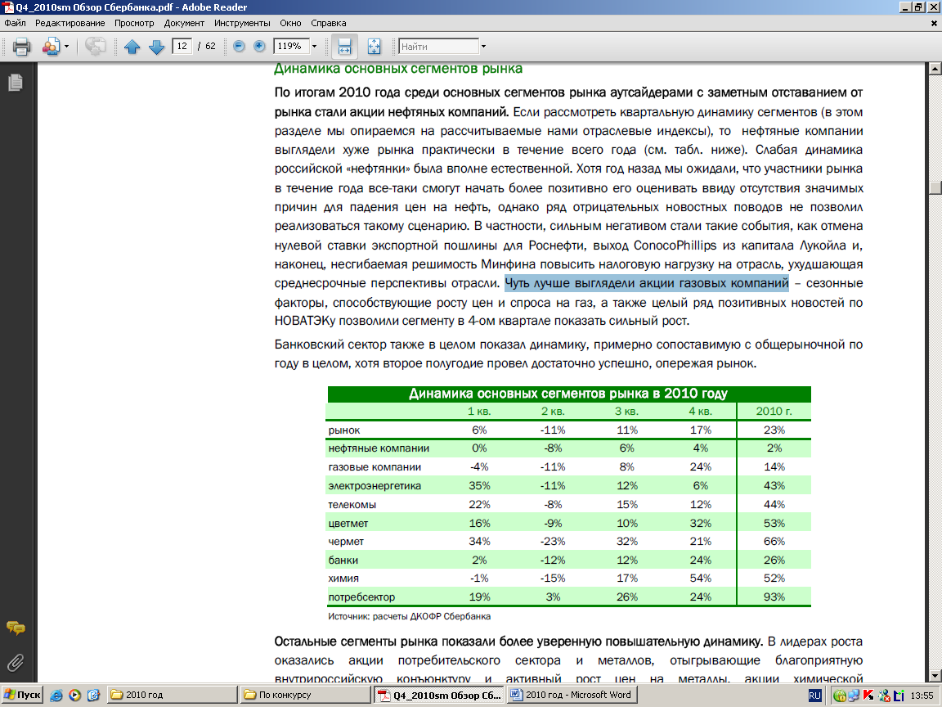Viewport: 942px width, 707px height.
Task: Click the 54% cell in химия row
Action: tap(701, 579)
